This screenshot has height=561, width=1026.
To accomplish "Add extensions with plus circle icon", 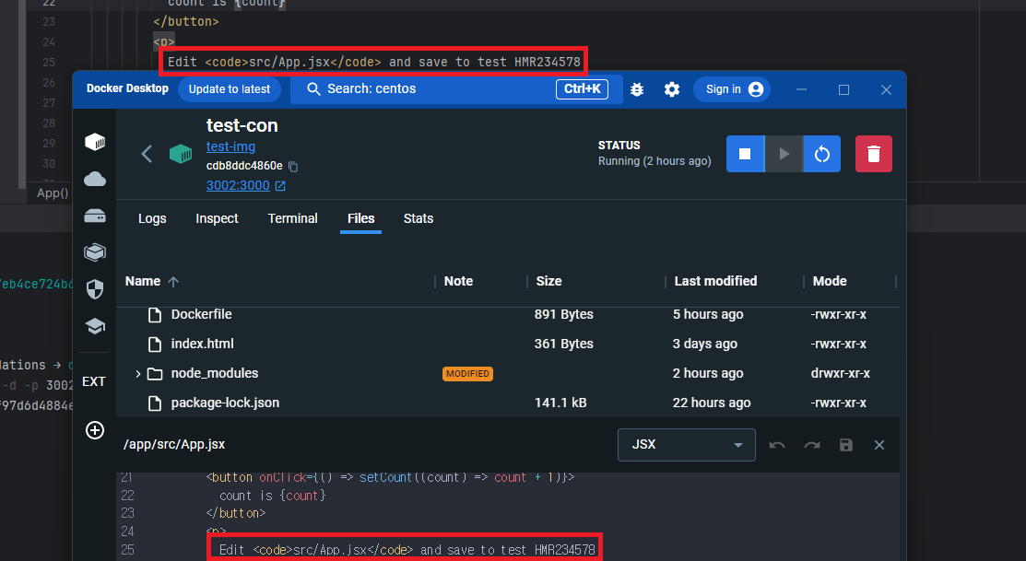I will coord(95,430).
